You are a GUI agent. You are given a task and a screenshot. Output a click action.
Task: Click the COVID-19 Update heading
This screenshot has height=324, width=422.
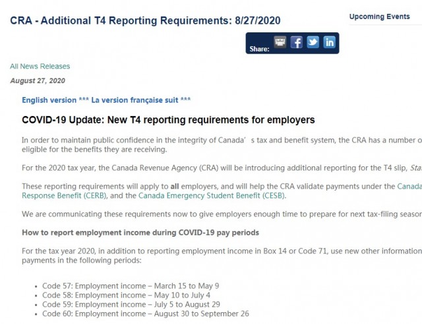[168, 120]
